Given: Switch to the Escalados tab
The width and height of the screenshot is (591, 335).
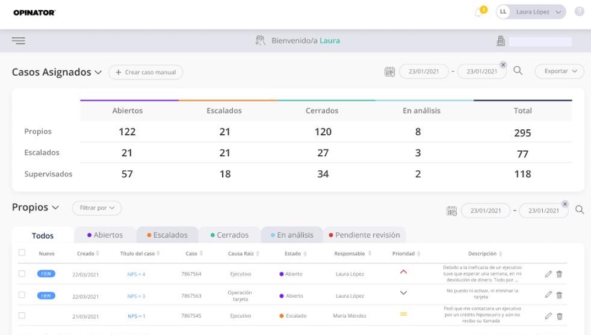Looking at the screenshot, I should coord(167,235).
